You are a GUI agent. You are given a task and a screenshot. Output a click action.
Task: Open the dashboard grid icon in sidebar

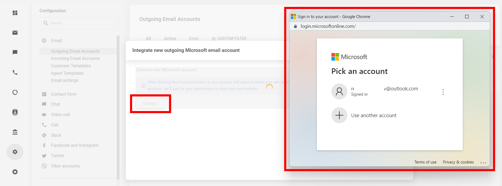pyautogui.click(x=15, y=13)
